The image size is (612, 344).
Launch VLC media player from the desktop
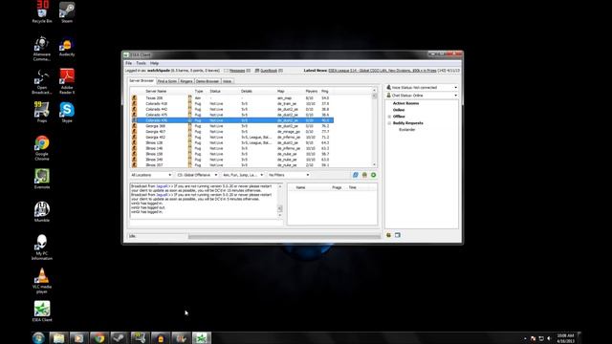point(42,280)
